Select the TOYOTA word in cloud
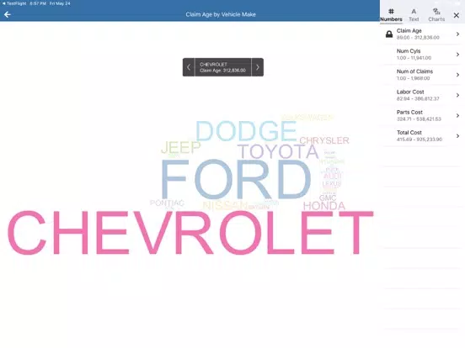The image size is (465, 348). 278,152
